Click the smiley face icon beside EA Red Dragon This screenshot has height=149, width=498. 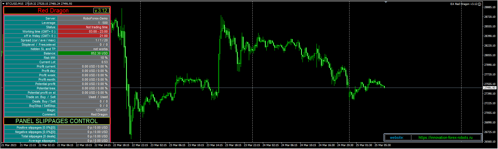coord(479,4)
